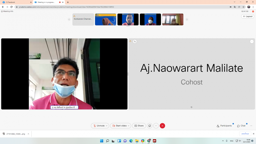This screenshot has width=256, height=144.
Task: Open the audio options arrow beside Unmute
Action: (x=107, y=126)
